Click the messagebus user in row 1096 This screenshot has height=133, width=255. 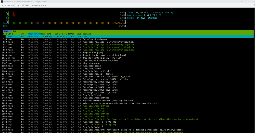point(14,60)
